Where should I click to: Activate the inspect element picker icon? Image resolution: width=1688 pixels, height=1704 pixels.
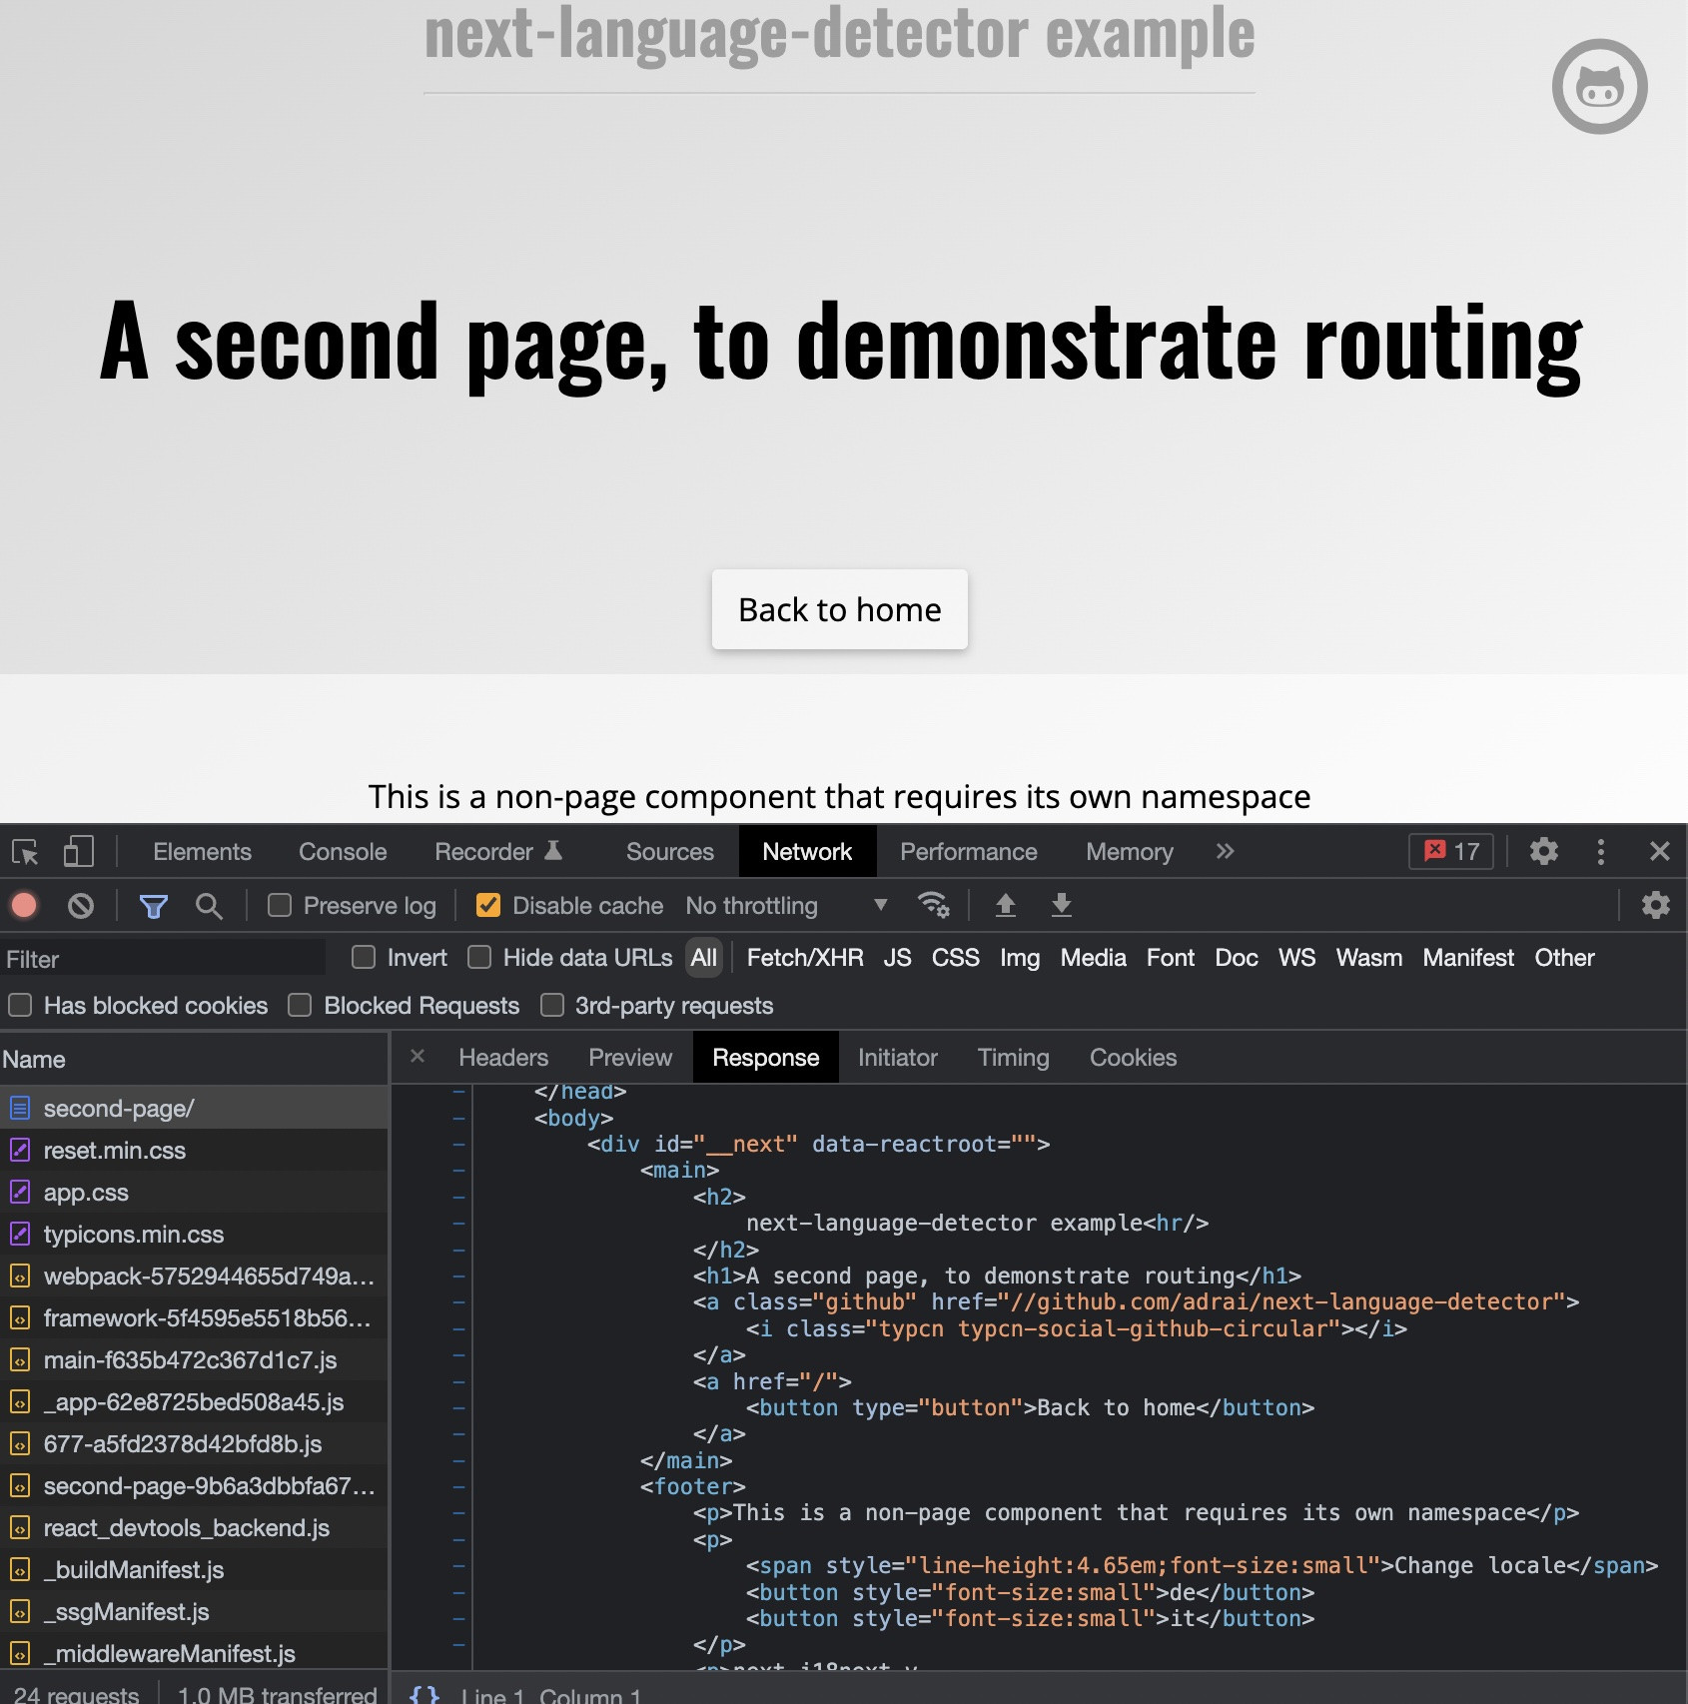click(x=25, y=852)
